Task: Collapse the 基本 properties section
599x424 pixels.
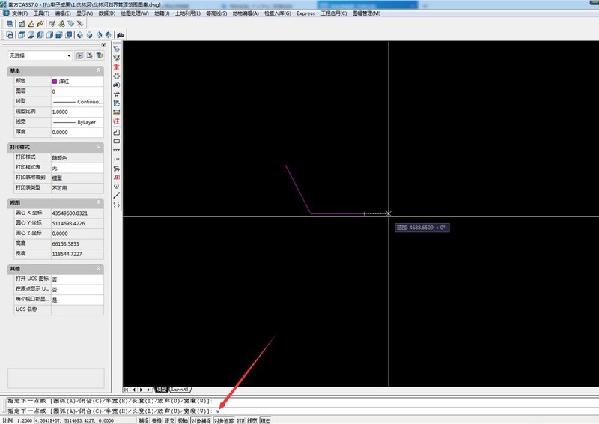Action: 99,70
